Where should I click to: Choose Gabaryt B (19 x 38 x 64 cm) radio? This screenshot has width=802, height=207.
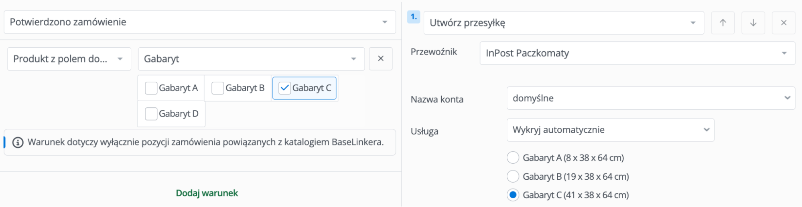coord(513,176)
